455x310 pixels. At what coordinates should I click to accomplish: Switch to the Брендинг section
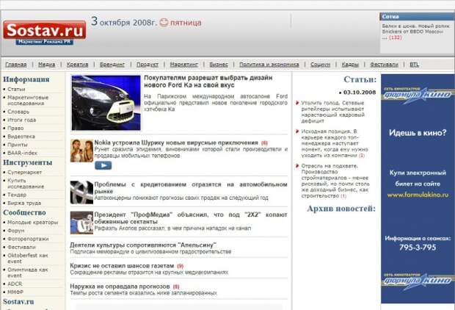(x=112, y=65)
